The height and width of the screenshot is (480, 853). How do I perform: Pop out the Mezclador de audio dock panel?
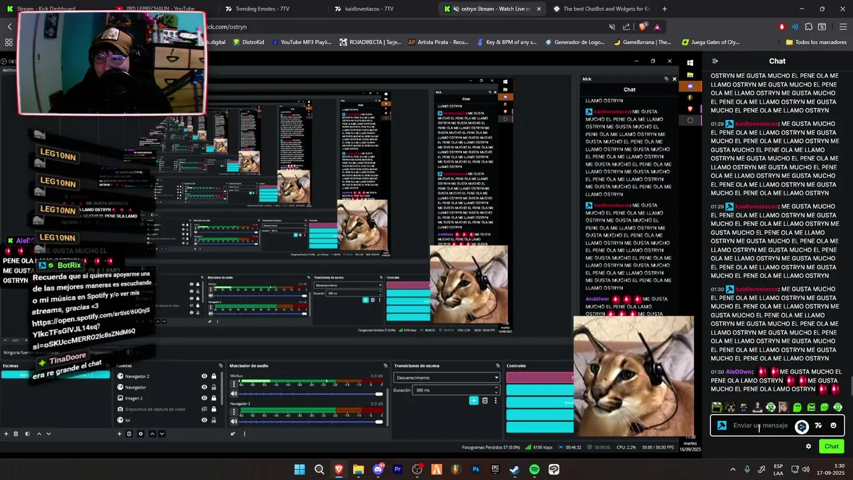tap(385, 365)
